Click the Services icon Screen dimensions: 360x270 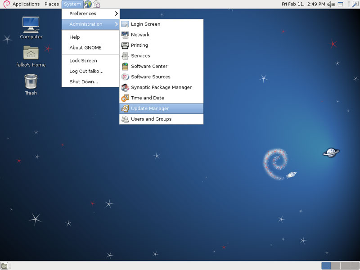click(x=125, y=55)
